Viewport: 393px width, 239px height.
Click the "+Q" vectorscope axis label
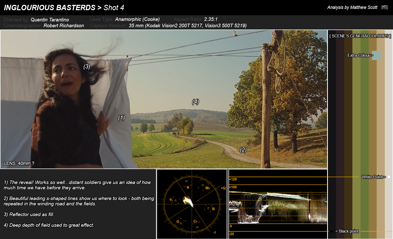(223, 188)
